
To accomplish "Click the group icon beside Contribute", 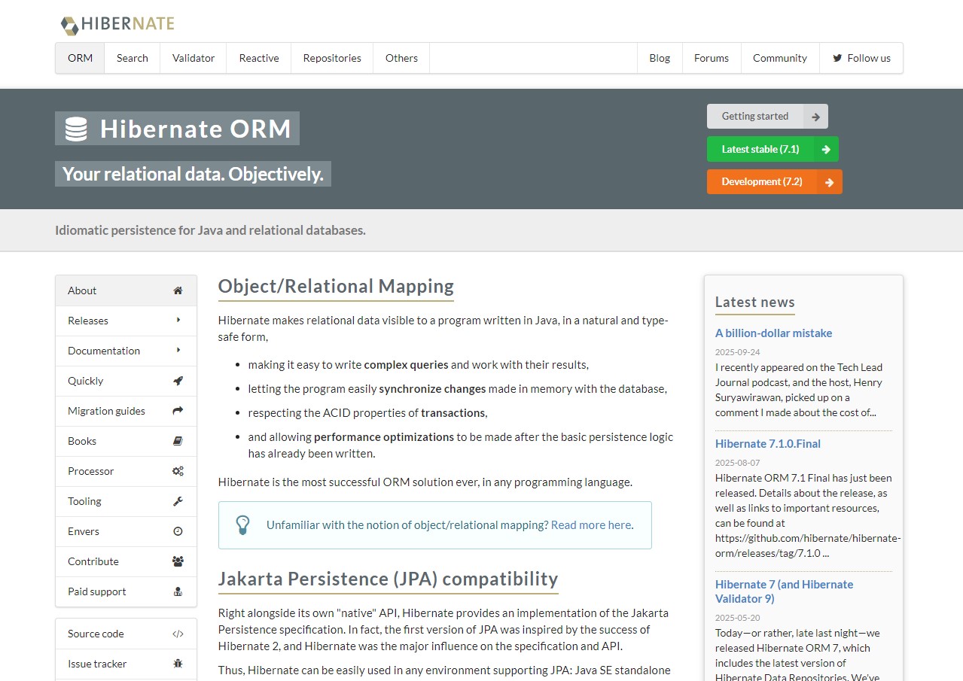I will [178, 561].
